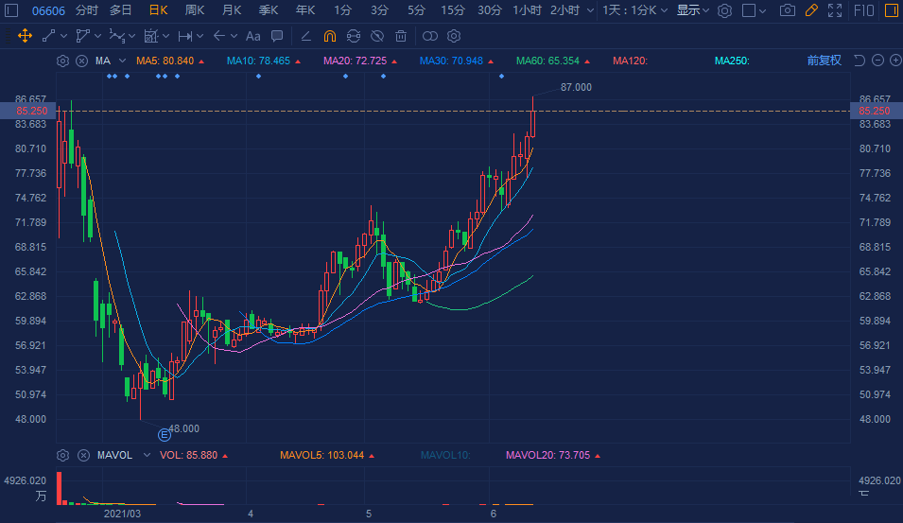Select the 15分 interval
Screen dimensions: 903x523
[453, 10]
